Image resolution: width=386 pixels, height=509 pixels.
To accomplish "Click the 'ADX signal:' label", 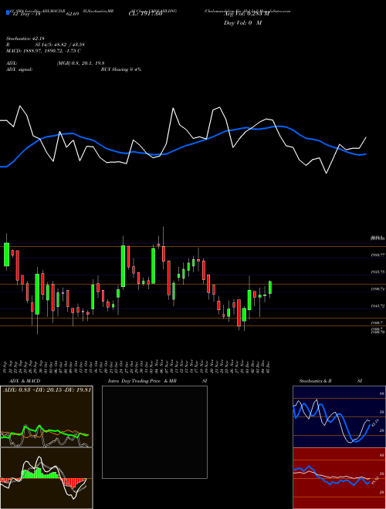I will coord(19,69).
